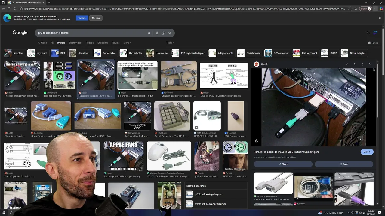
Task: Open the 'Improvise. Adapt.' Imgur thumbnail
Action: tap(137, 76)
